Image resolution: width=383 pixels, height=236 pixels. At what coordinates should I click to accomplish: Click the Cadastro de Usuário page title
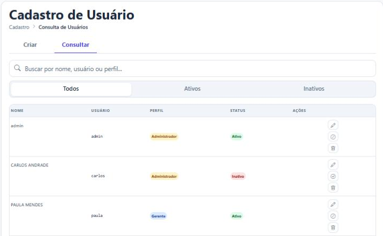pyautogui.click(x=72, y=15)
